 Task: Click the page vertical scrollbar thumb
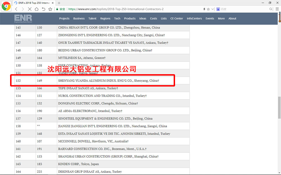tap(279, 108)
